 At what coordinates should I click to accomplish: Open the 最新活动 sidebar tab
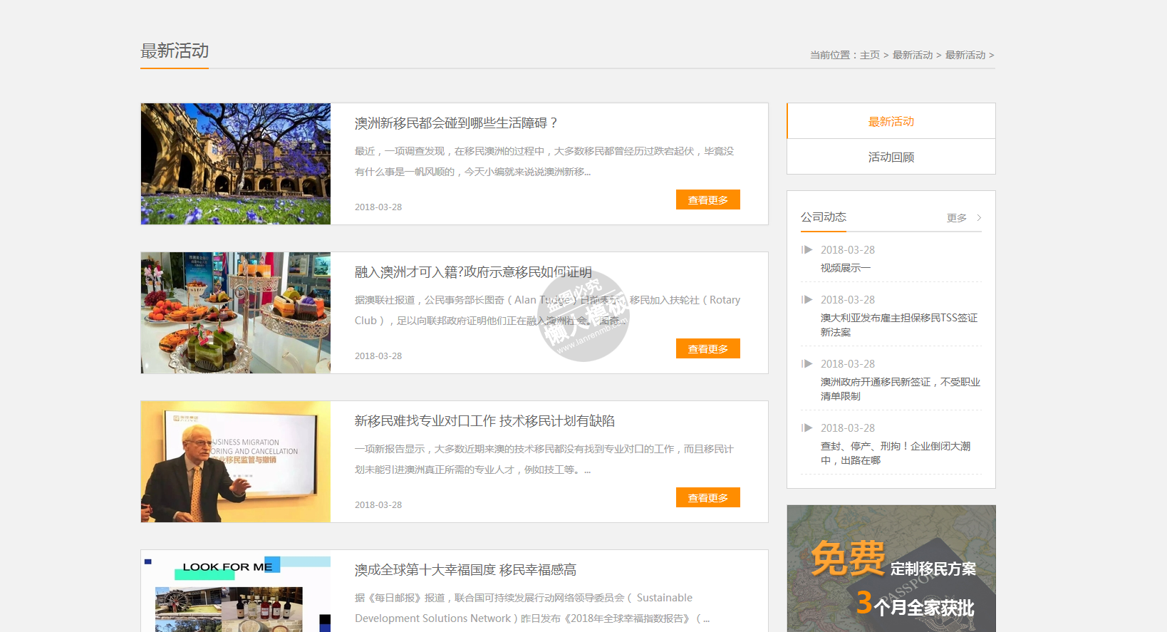click(x=891, y=121)
